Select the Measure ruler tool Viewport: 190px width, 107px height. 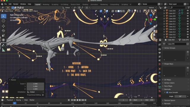[4, 50]
